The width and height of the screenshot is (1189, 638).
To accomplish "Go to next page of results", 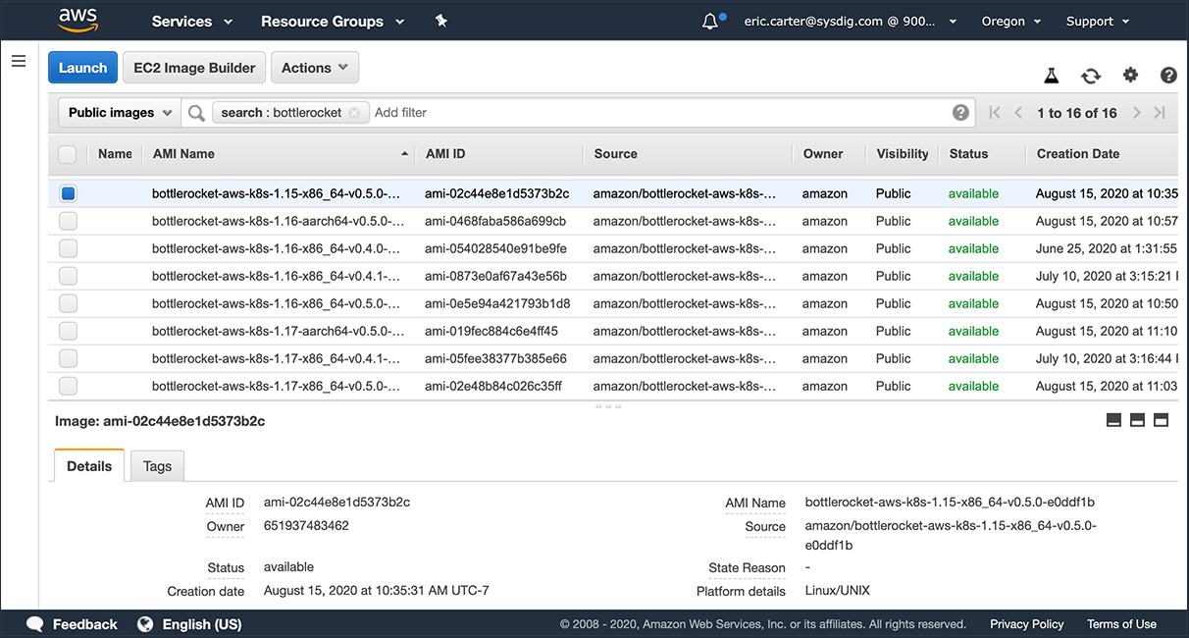I will click(1137, 113).
